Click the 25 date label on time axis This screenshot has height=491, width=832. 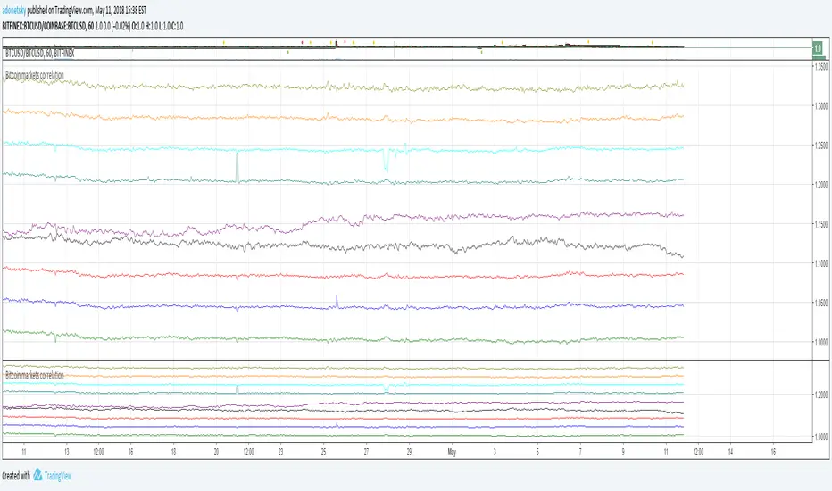point(323,452)
